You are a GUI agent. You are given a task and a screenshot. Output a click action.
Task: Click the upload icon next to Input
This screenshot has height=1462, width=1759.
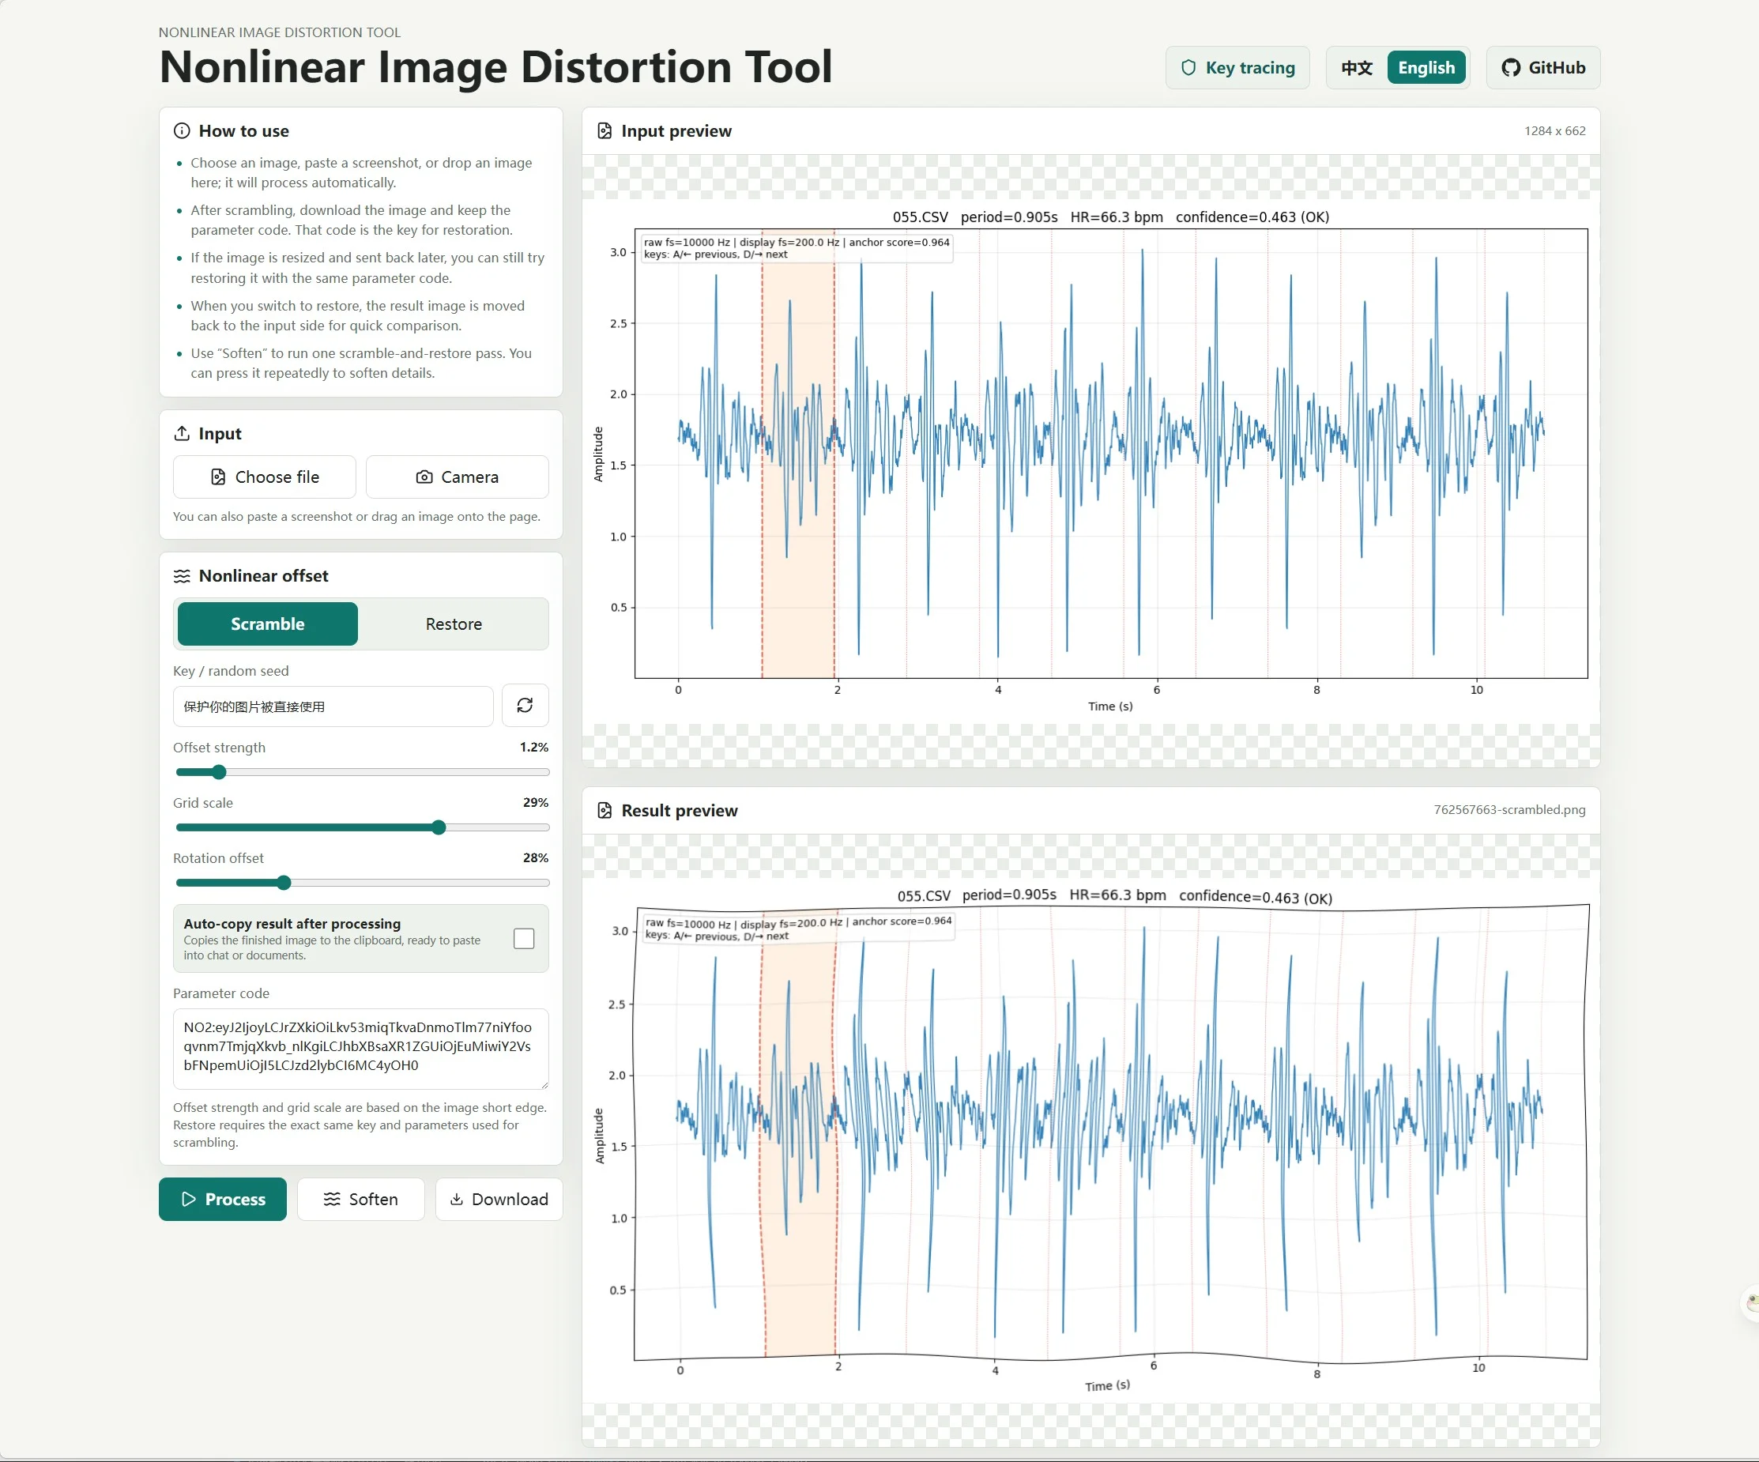[182, 433]
